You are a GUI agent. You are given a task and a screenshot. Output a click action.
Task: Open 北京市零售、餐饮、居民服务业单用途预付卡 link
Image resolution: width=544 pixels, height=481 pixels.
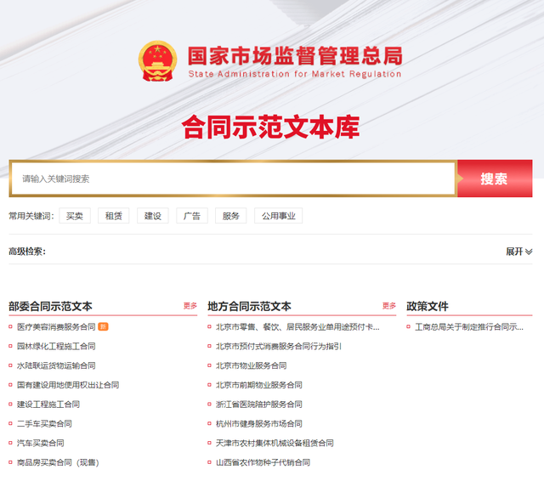click(297, 326)
